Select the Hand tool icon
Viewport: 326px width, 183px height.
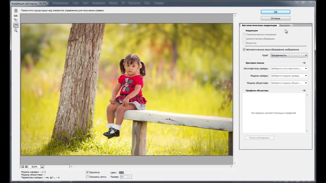click(16, 26)
